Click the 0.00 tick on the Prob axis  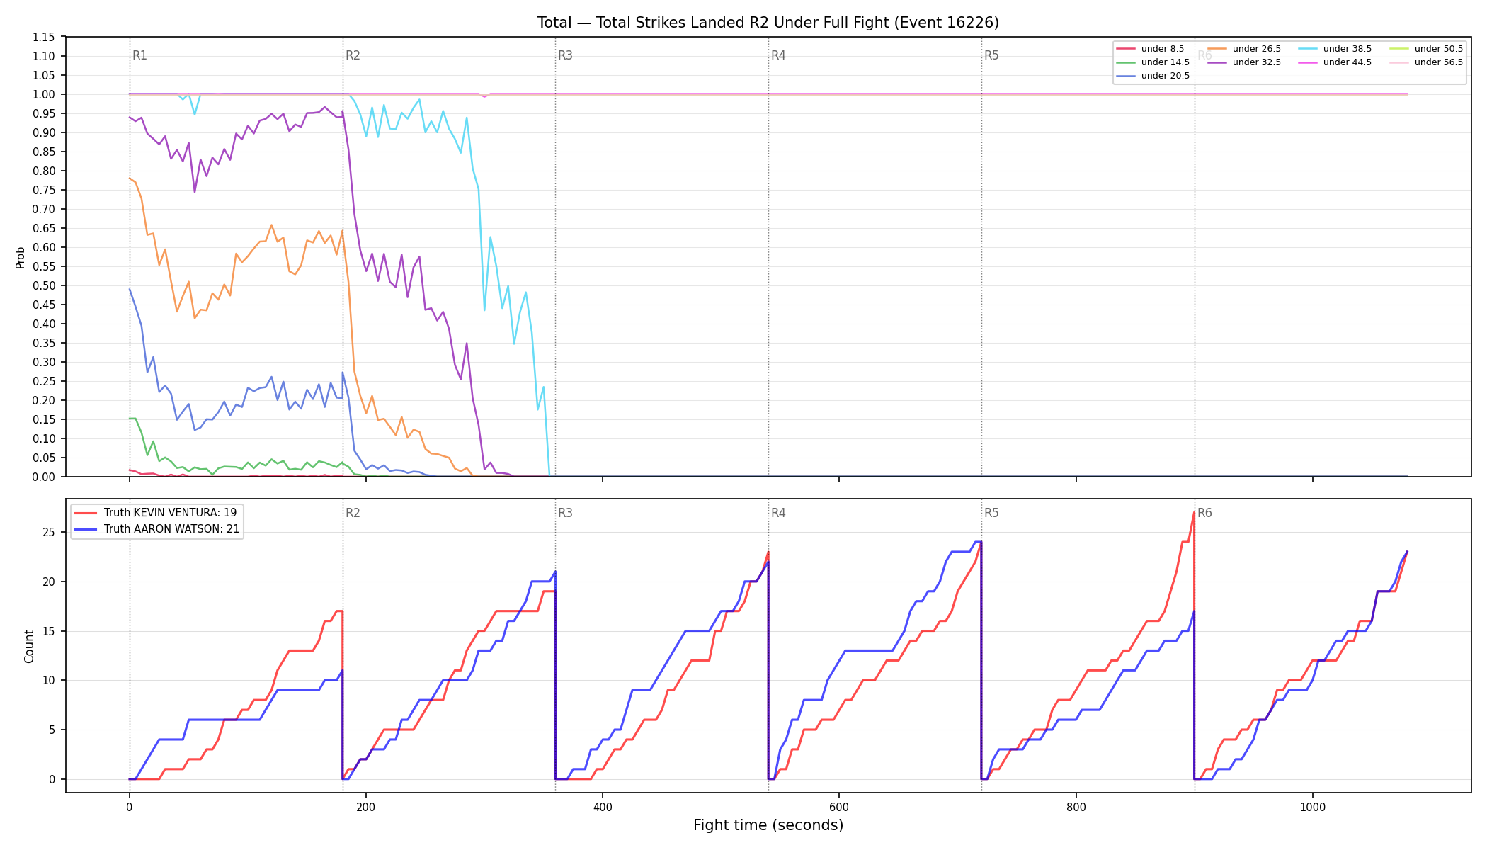(x=44, y=477)
